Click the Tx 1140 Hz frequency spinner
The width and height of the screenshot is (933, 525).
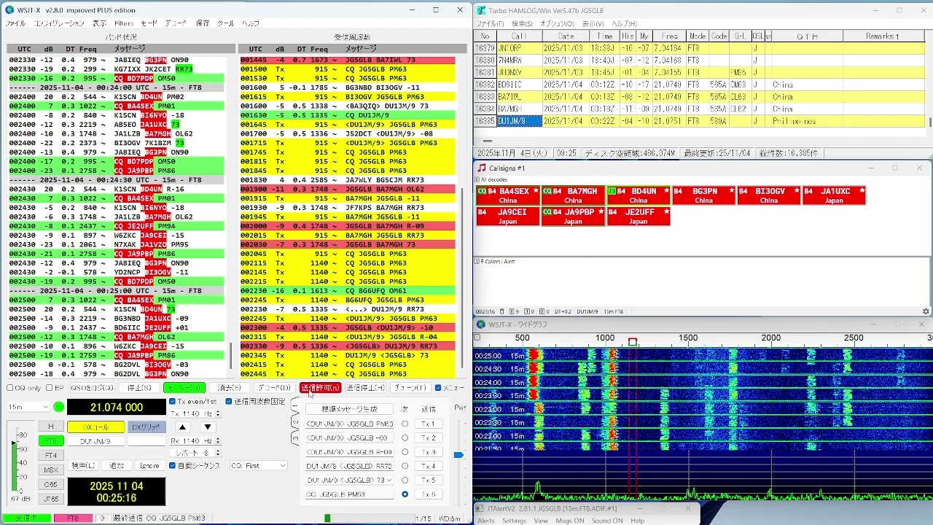195,413
